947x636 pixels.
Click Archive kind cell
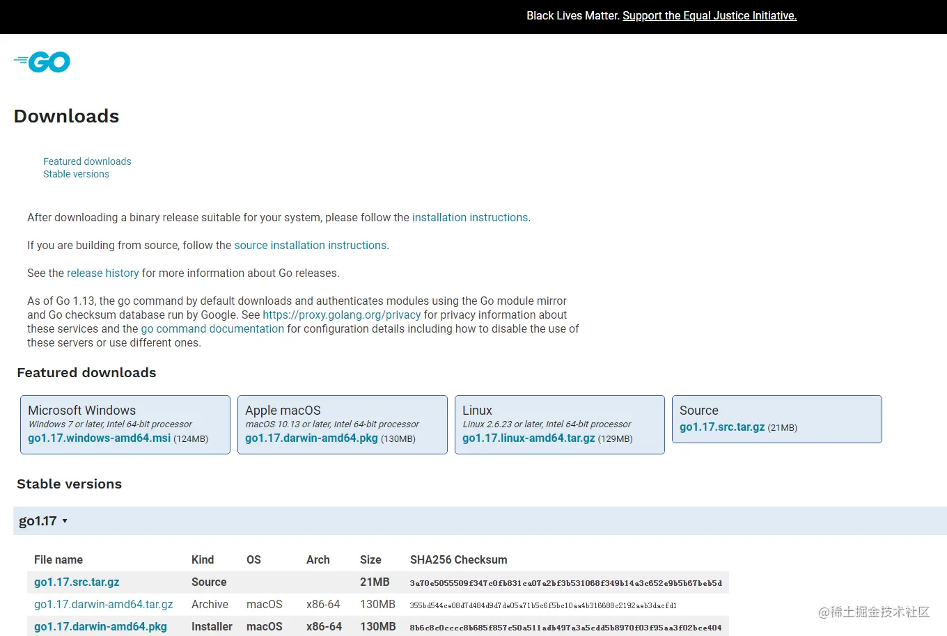[x=210, y=604]
